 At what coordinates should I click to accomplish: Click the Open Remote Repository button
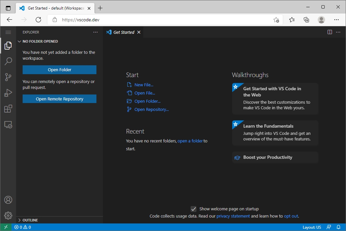pos(59,99)
